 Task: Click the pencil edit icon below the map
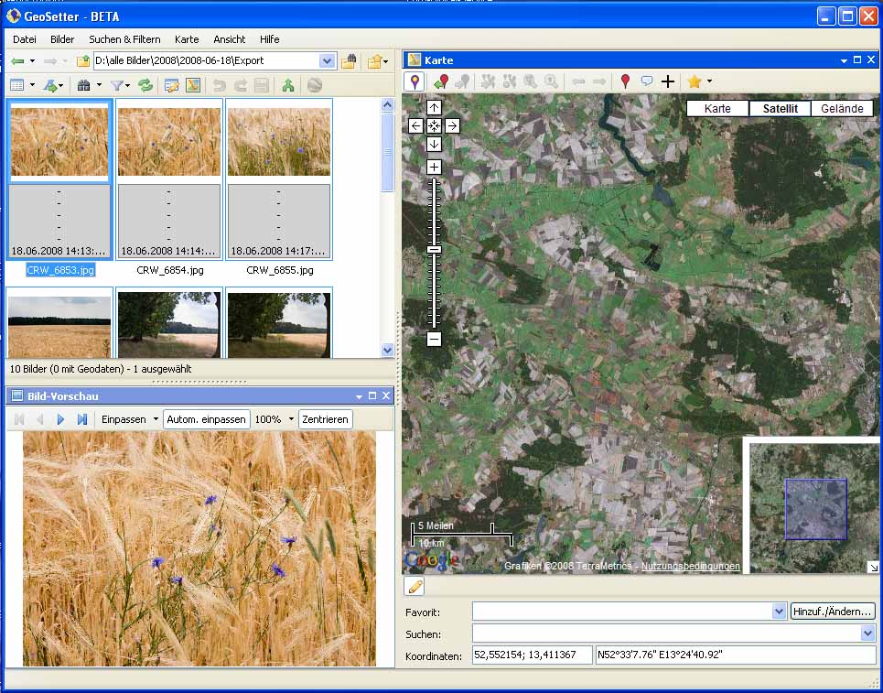click(415, 586)
